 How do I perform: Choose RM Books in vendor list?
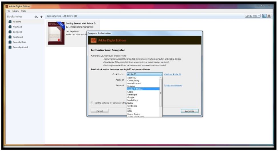[143, 106]
